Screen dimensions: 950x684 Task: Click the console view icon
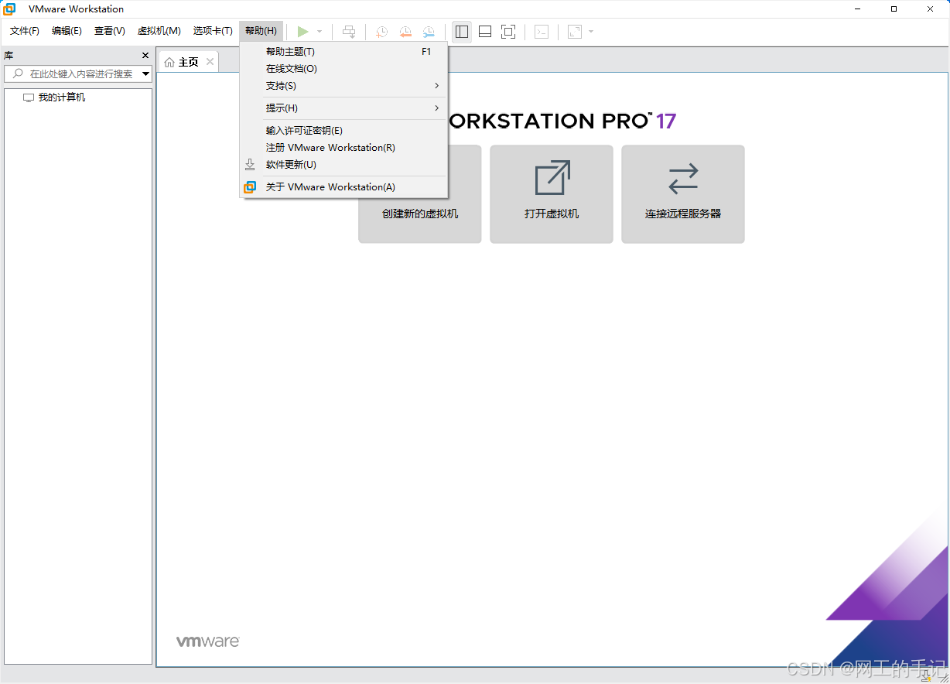point(542,32)
